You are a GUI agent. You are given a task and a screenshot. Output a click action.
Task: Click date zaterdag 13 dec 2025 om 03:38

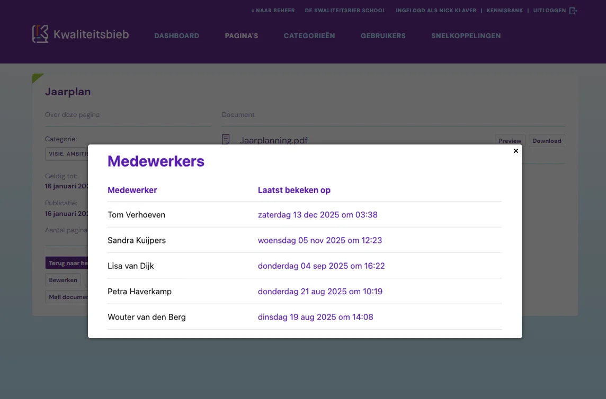point(318,215)
